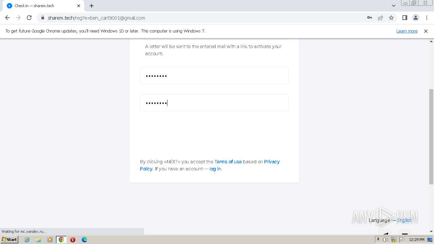Expand the tab search chevron

click(x=394, y=6)
